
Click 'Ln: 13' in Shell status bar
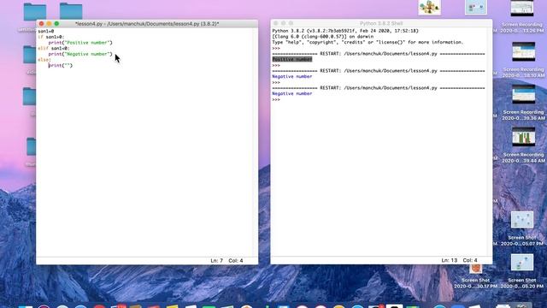coord(450,260)
